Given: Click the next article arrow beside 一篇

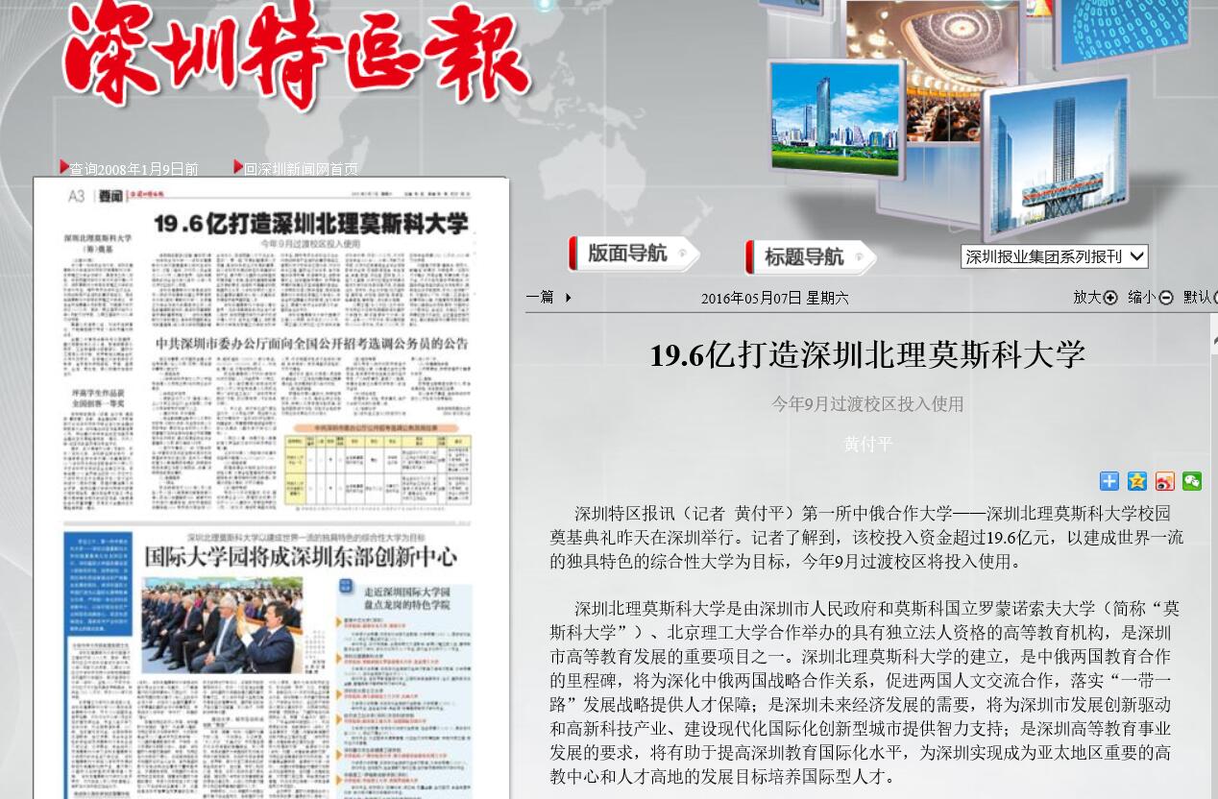Looking at the screenshot, I should point(567,298).
